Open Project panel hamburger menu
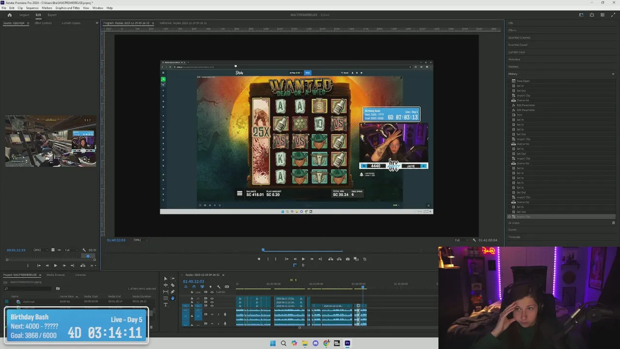This screenshot has width=620, height=349. [x=40, y=275]
